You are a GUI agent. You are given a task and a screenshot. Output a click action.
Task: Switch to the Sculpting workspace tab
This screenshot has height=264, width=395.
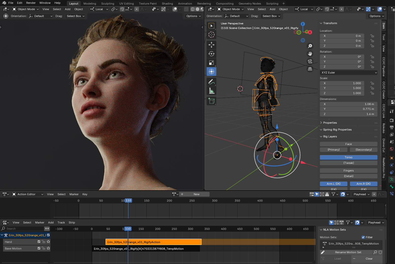[108, 4]
